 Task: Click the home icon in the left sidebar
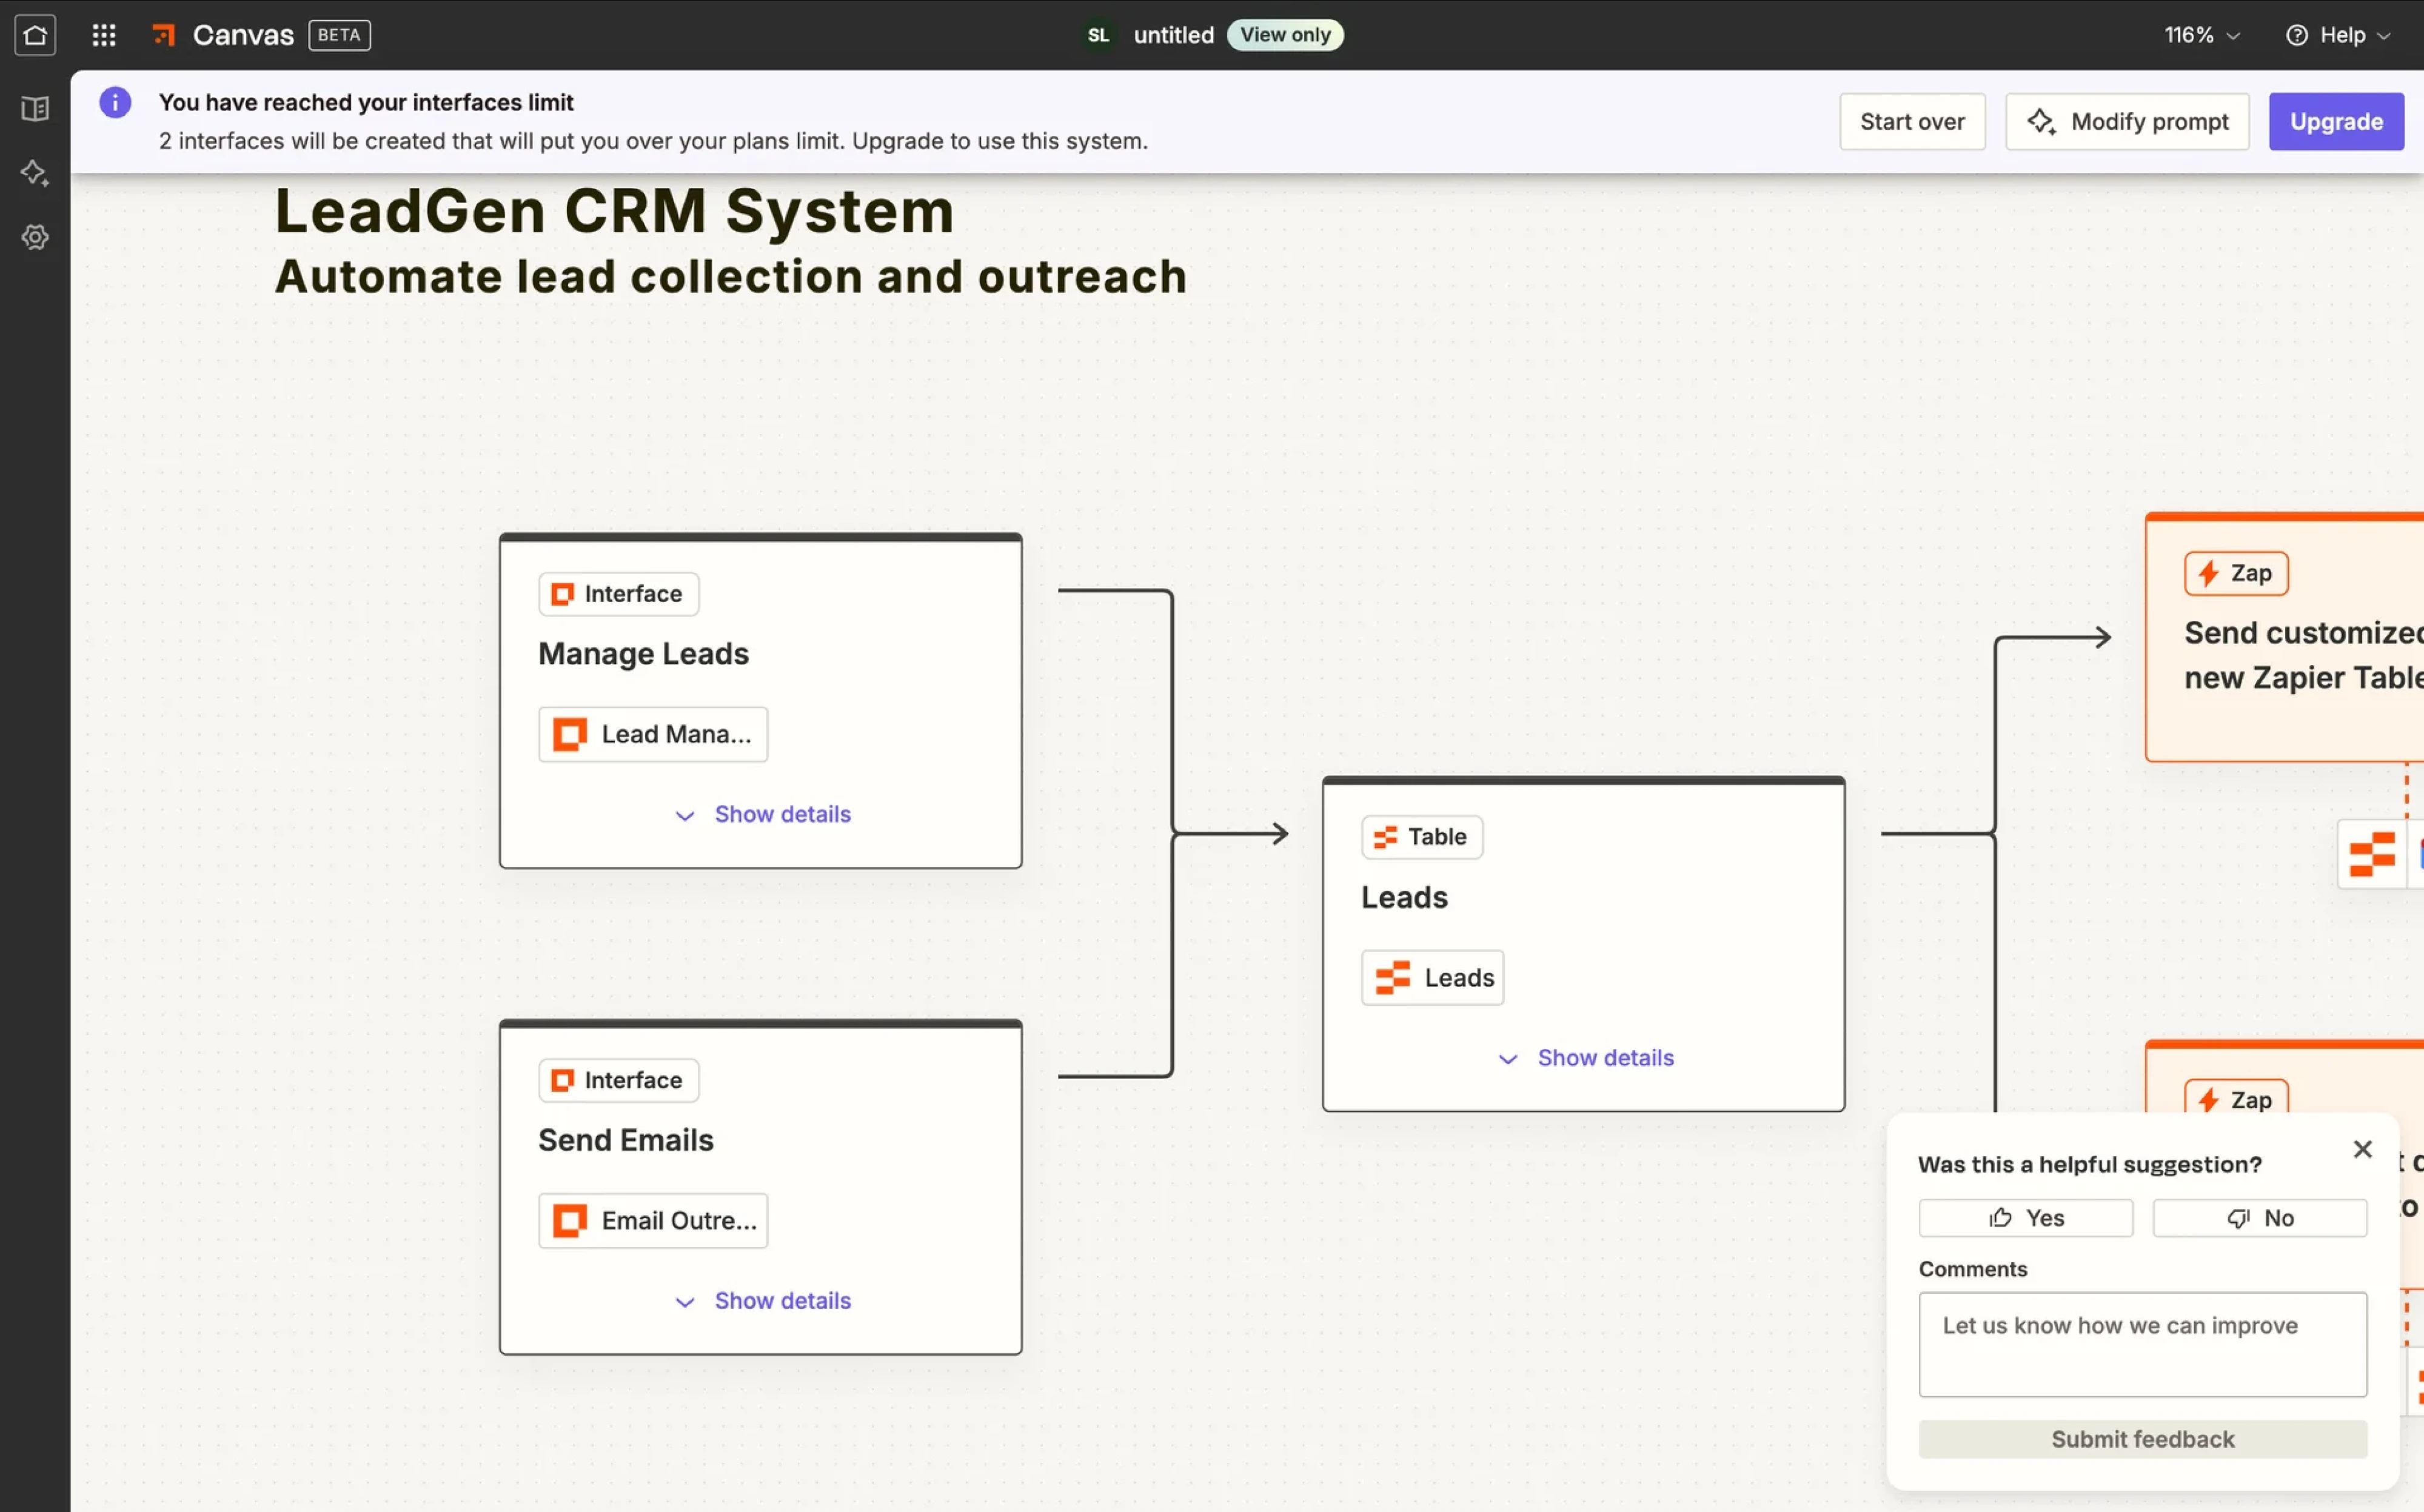pos(35,35)
